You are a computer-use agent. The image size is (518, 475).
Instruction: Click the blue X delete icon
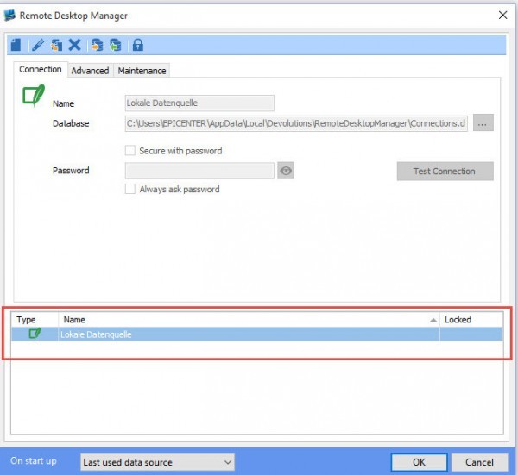click(x=75, y=45)
